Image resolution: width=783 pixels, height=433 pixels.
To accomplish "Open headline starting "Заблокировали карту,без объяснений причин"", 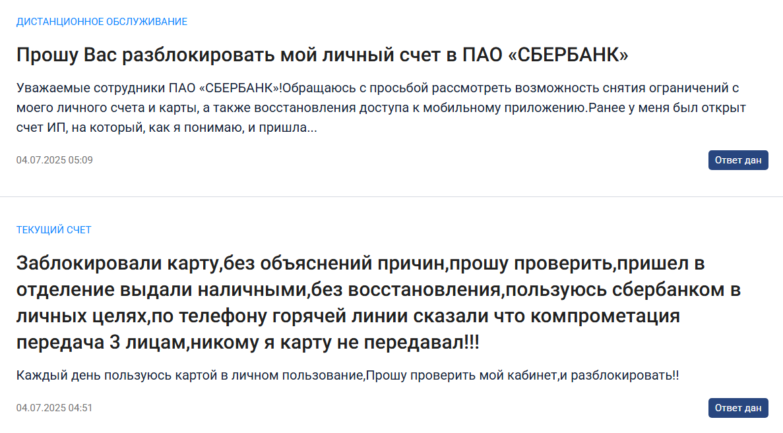I will (x=379, y=303).
